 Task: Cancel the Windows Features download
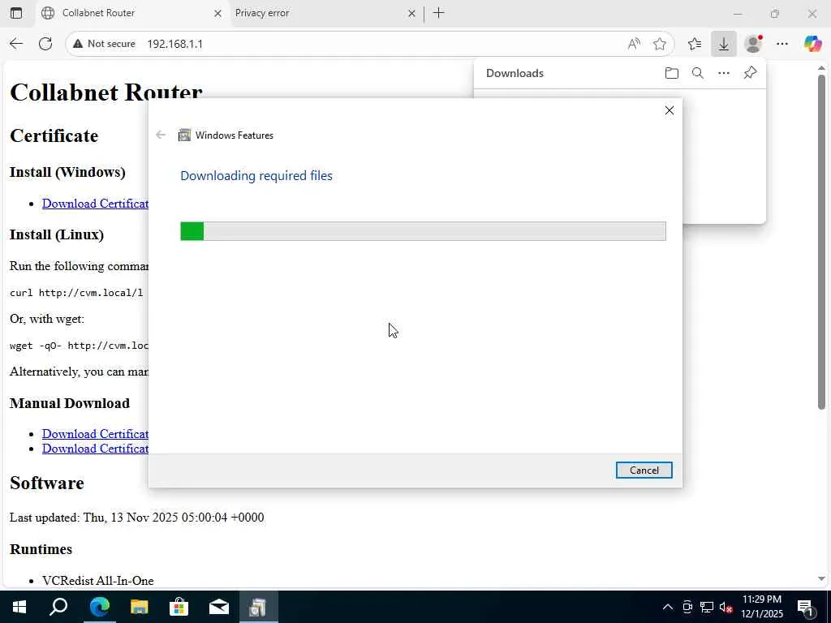click(644, 470)
